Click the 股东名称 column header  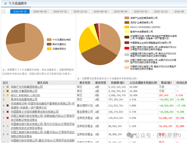pyautogui.click(x=43, y=83)
